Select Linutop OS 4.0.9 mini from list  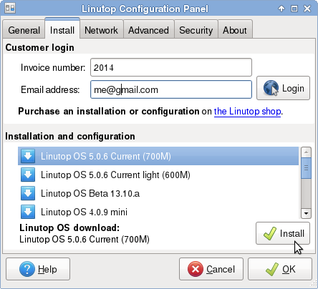click(x=158, y=212)
